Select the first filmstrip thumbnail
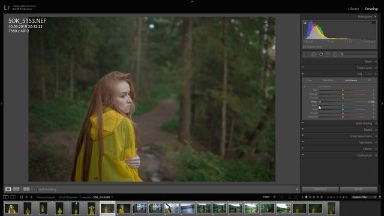 click(11, 208)
